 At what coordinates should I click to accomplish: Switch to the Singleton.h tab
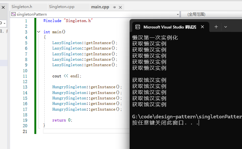pos(22,7)
